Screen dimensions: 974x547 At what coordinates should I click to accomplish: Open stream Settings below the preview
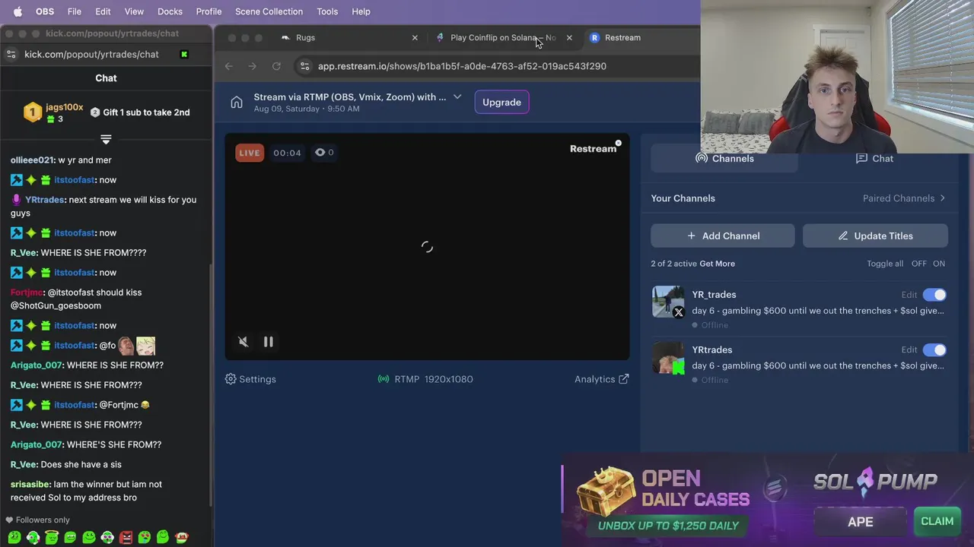coord(250,379)
